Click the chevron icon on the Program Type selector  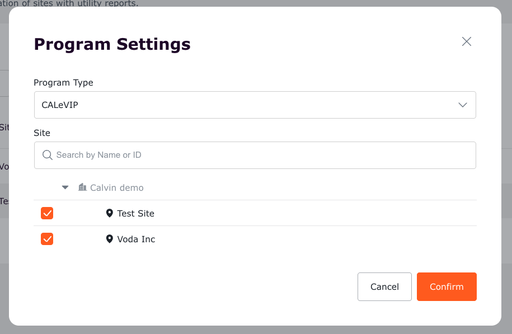click(463, 105)
